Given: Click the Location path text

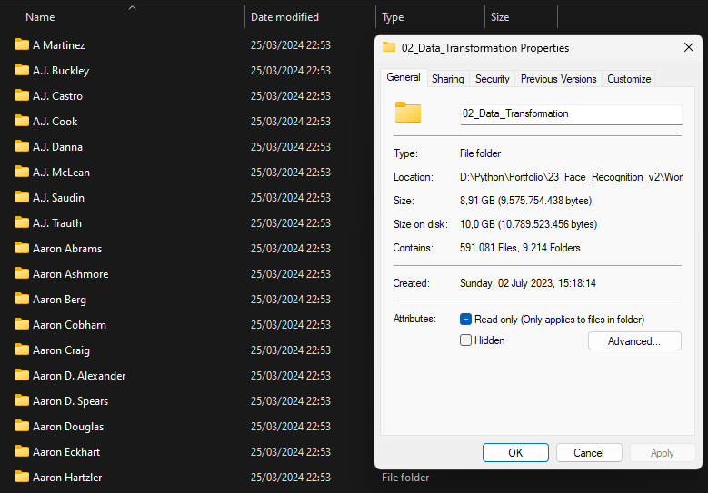Looking at the screenshot, I should 571,177.
